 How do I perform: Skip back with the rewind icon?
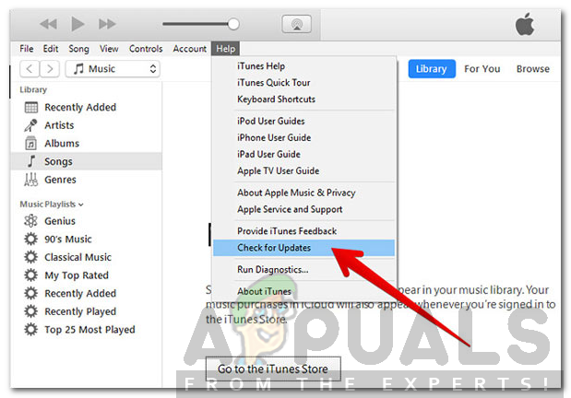pyautogui.click(x=49, y=24)
